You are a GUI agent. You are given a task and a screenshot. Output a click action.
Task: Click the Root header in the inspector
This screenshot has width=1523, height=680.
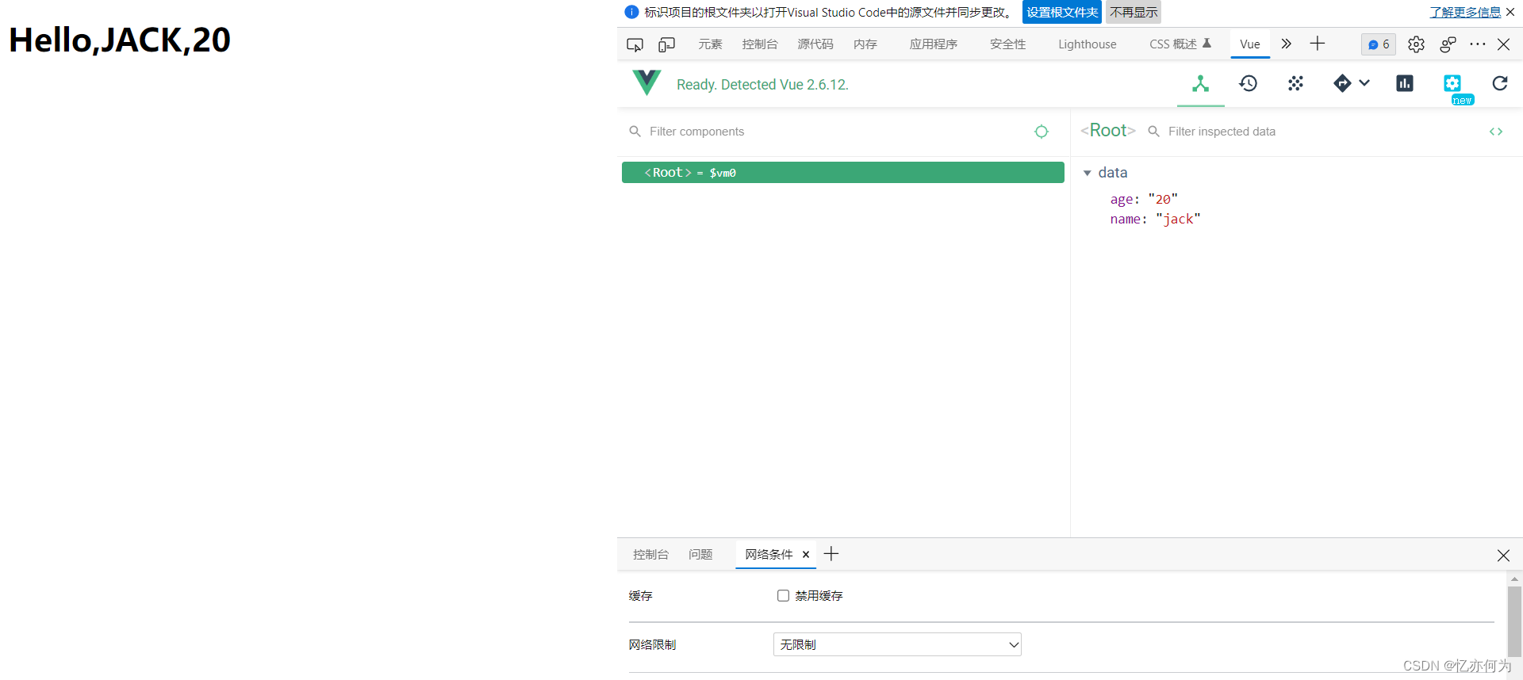[x=1108, y=131]
